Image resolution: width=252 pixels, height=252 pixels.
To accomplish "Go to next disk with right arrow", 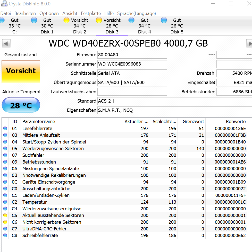I will tap(249, 43).
